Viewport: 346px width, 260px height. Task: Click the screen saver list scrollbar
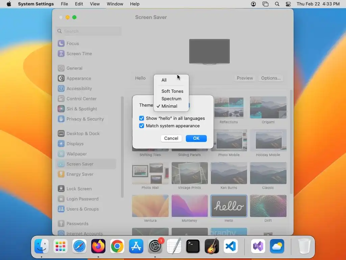click(x=291, y=142)
